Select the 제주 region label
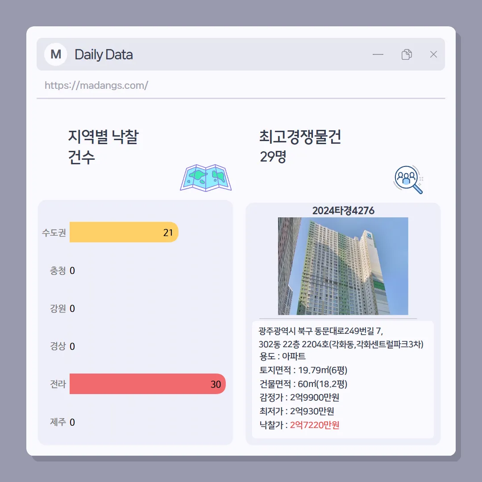This screenshot has width=482, height=482. pyautogui.click(x=58, y=422)
